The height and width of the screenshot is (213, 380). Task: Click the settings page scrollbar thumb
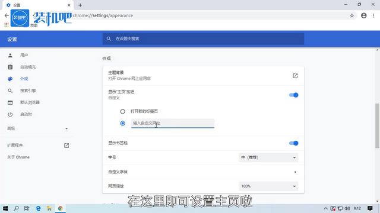(378, 125)
